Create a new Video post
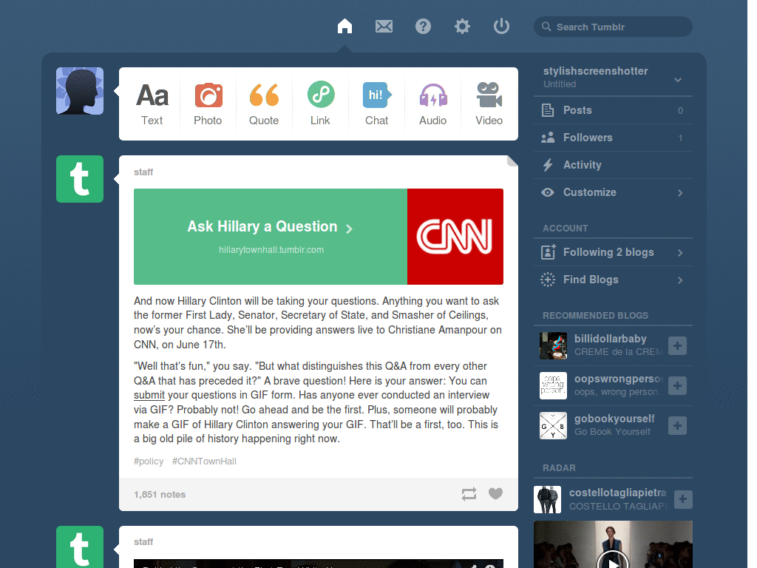Viewport: 757px width, 568px height. point(489,104)
